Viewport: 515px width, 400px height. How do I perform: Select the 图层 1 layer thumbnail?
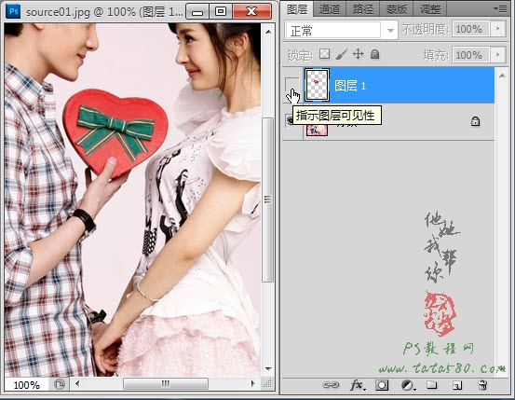pyautogui.click(x=317, y=85)
